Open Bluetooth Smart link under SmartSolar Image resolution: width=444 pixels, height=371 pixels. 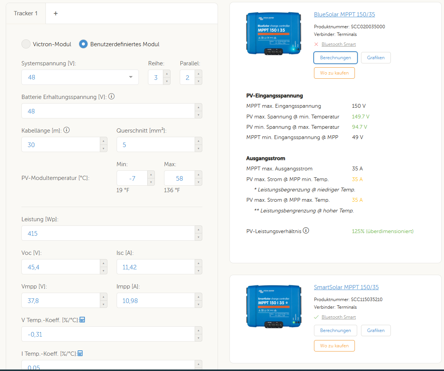point(339,317)
